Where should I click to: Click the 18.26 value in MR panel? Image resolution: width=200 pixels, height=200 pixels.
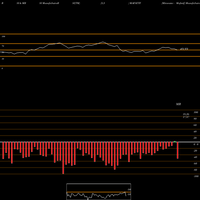coord(186,114)
